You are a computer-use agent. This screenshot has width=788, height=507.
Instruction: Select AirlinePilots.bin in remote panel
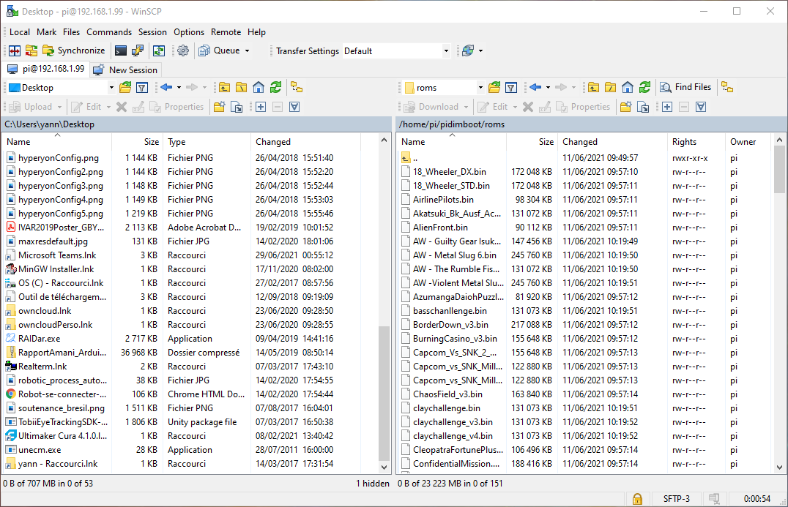pos(443,200)
